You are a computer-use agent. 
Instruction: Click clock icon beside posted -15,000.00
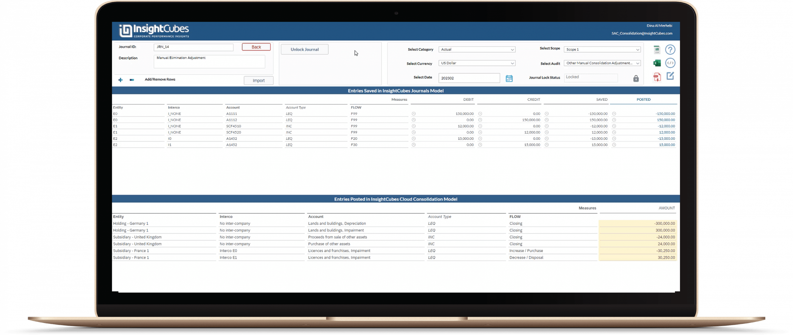tap(614, 138)
